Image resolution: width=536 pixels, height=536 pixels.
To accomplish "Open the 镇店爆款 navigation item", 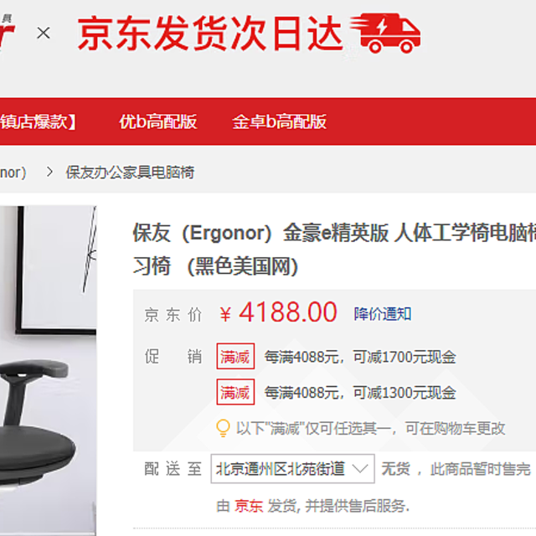I will pos(39,121).
